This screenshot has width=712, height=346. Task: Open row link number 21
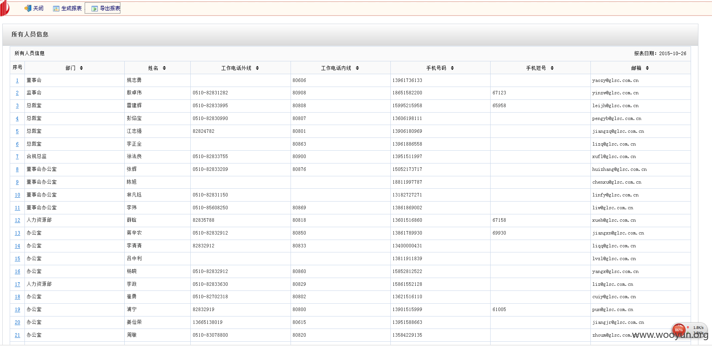click(17, 335)
